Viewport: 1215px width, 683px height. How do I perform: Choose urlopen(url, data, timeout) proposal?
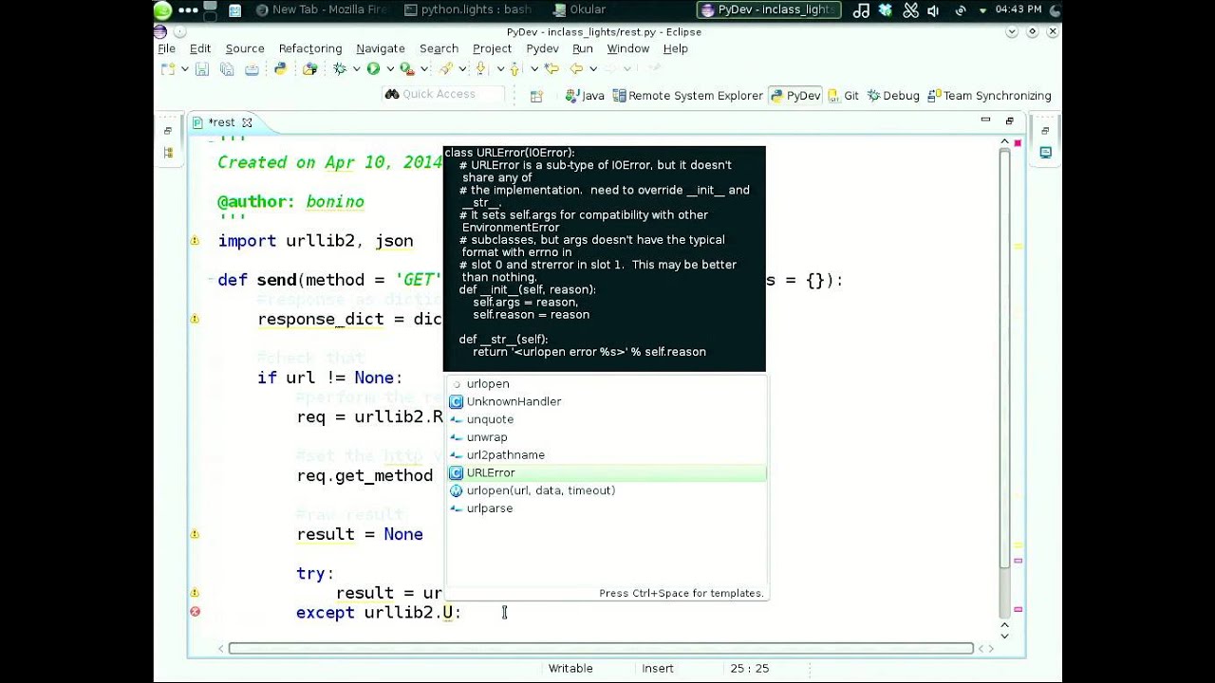click(x=607, y=490)
